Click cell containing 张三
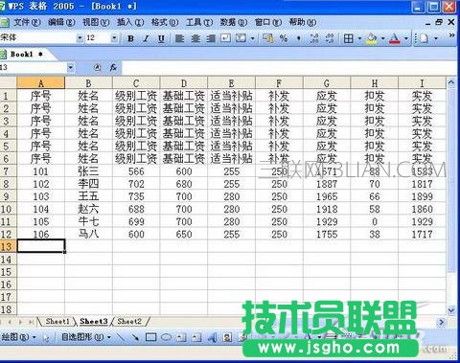460x363 pixels. pos(88,171)
